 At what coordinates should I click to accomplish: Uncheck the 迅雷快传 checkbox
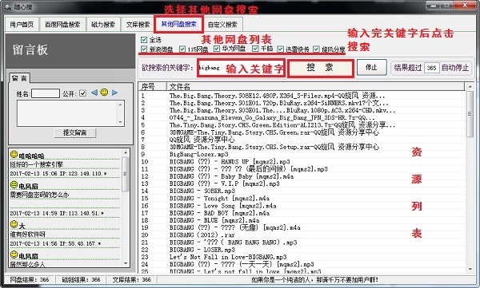pyautogui.click(x=281, y=49)
